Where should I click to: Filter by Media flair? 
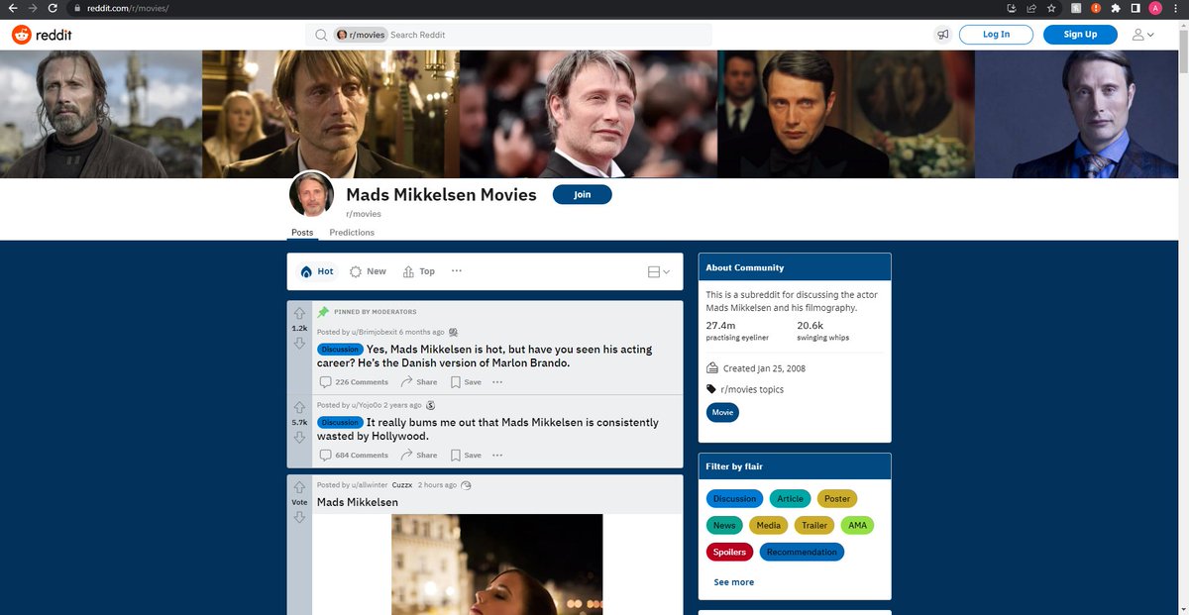(769, 525)
